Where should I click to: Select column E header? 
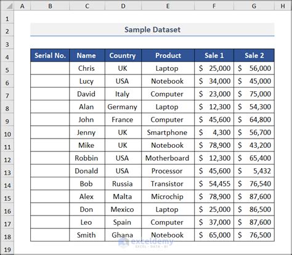pos(168,6)
